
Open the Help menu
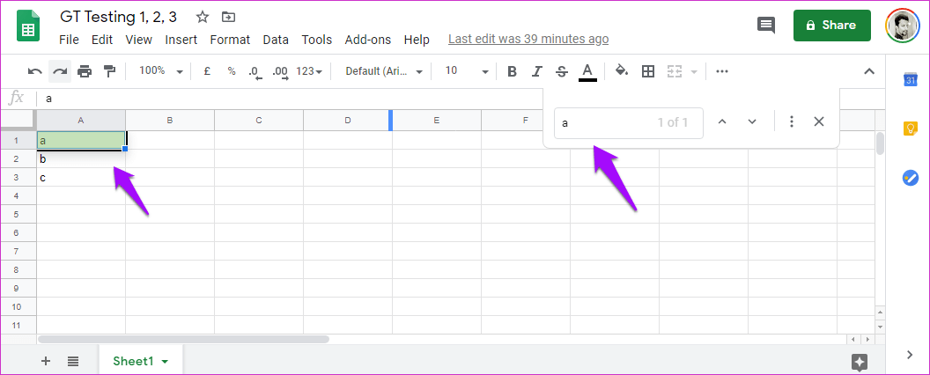417,40
